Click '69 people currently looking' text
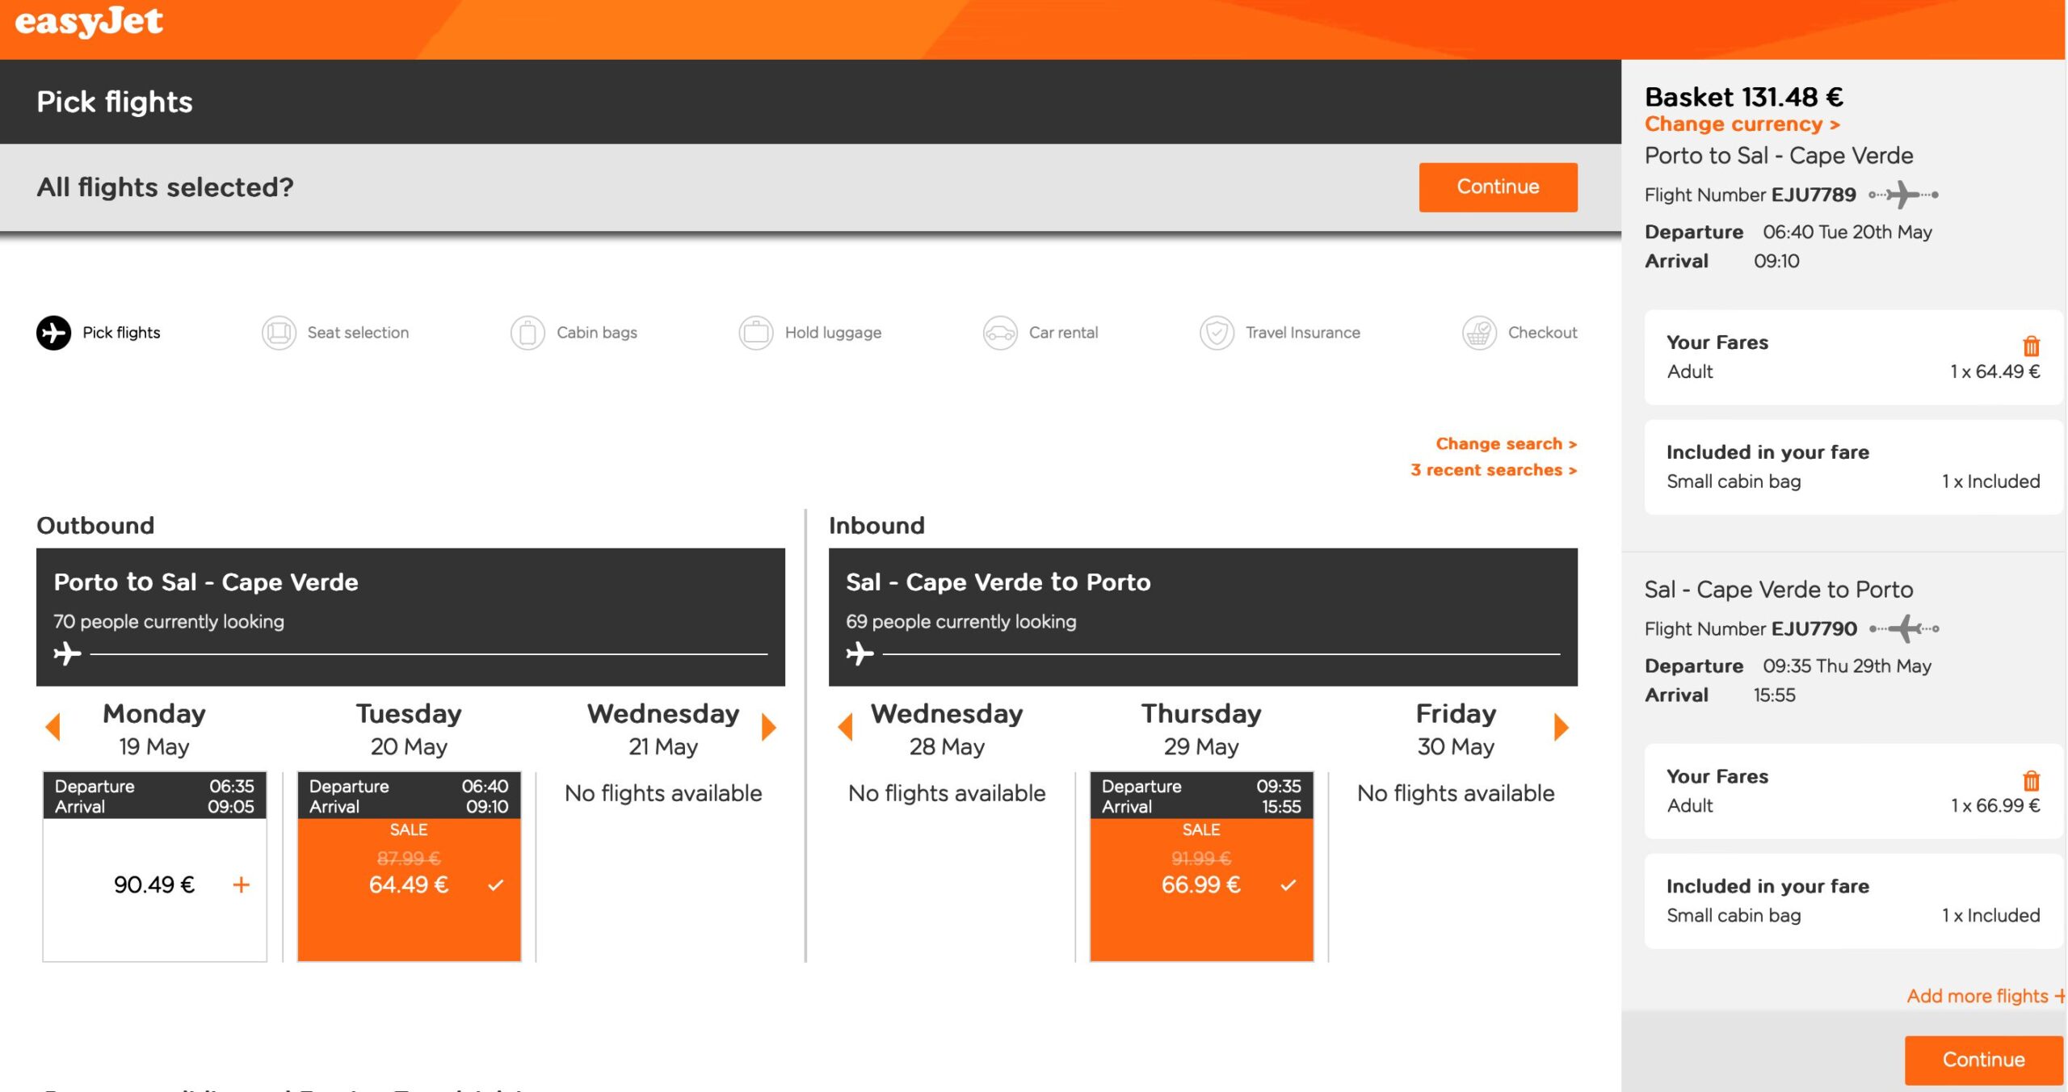The width and height of the screenshot is (2068, 1092). [x=961, y=622]
